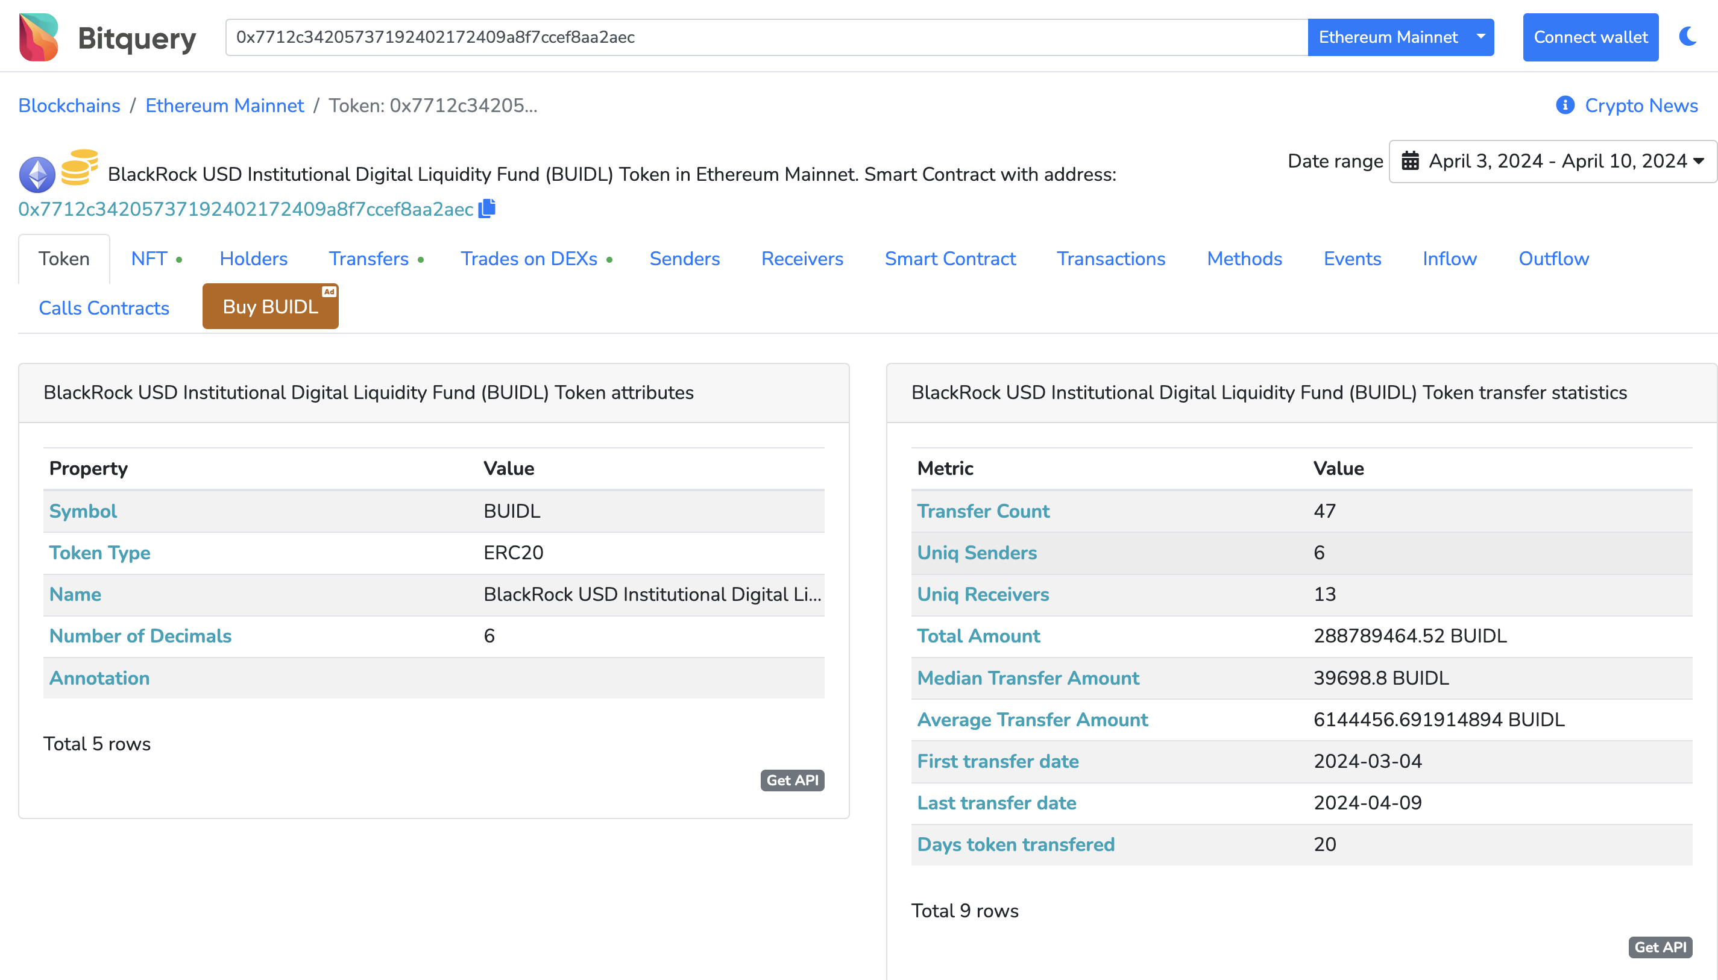Click the Buy BUIDL ad button
This screenshot has height=980, width=1718.
click(271, 306)
